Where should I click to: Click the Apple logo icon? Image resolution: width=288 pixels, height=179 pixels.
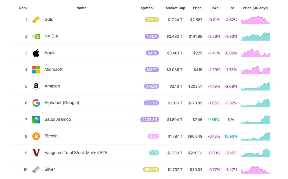point(36,53)
